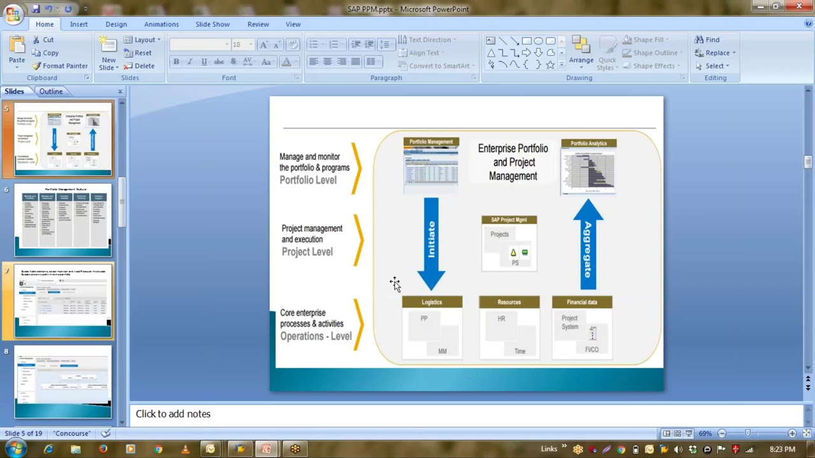Click the zoom percentage 69%
815x458 pixels.
click(x=705, y=433)
